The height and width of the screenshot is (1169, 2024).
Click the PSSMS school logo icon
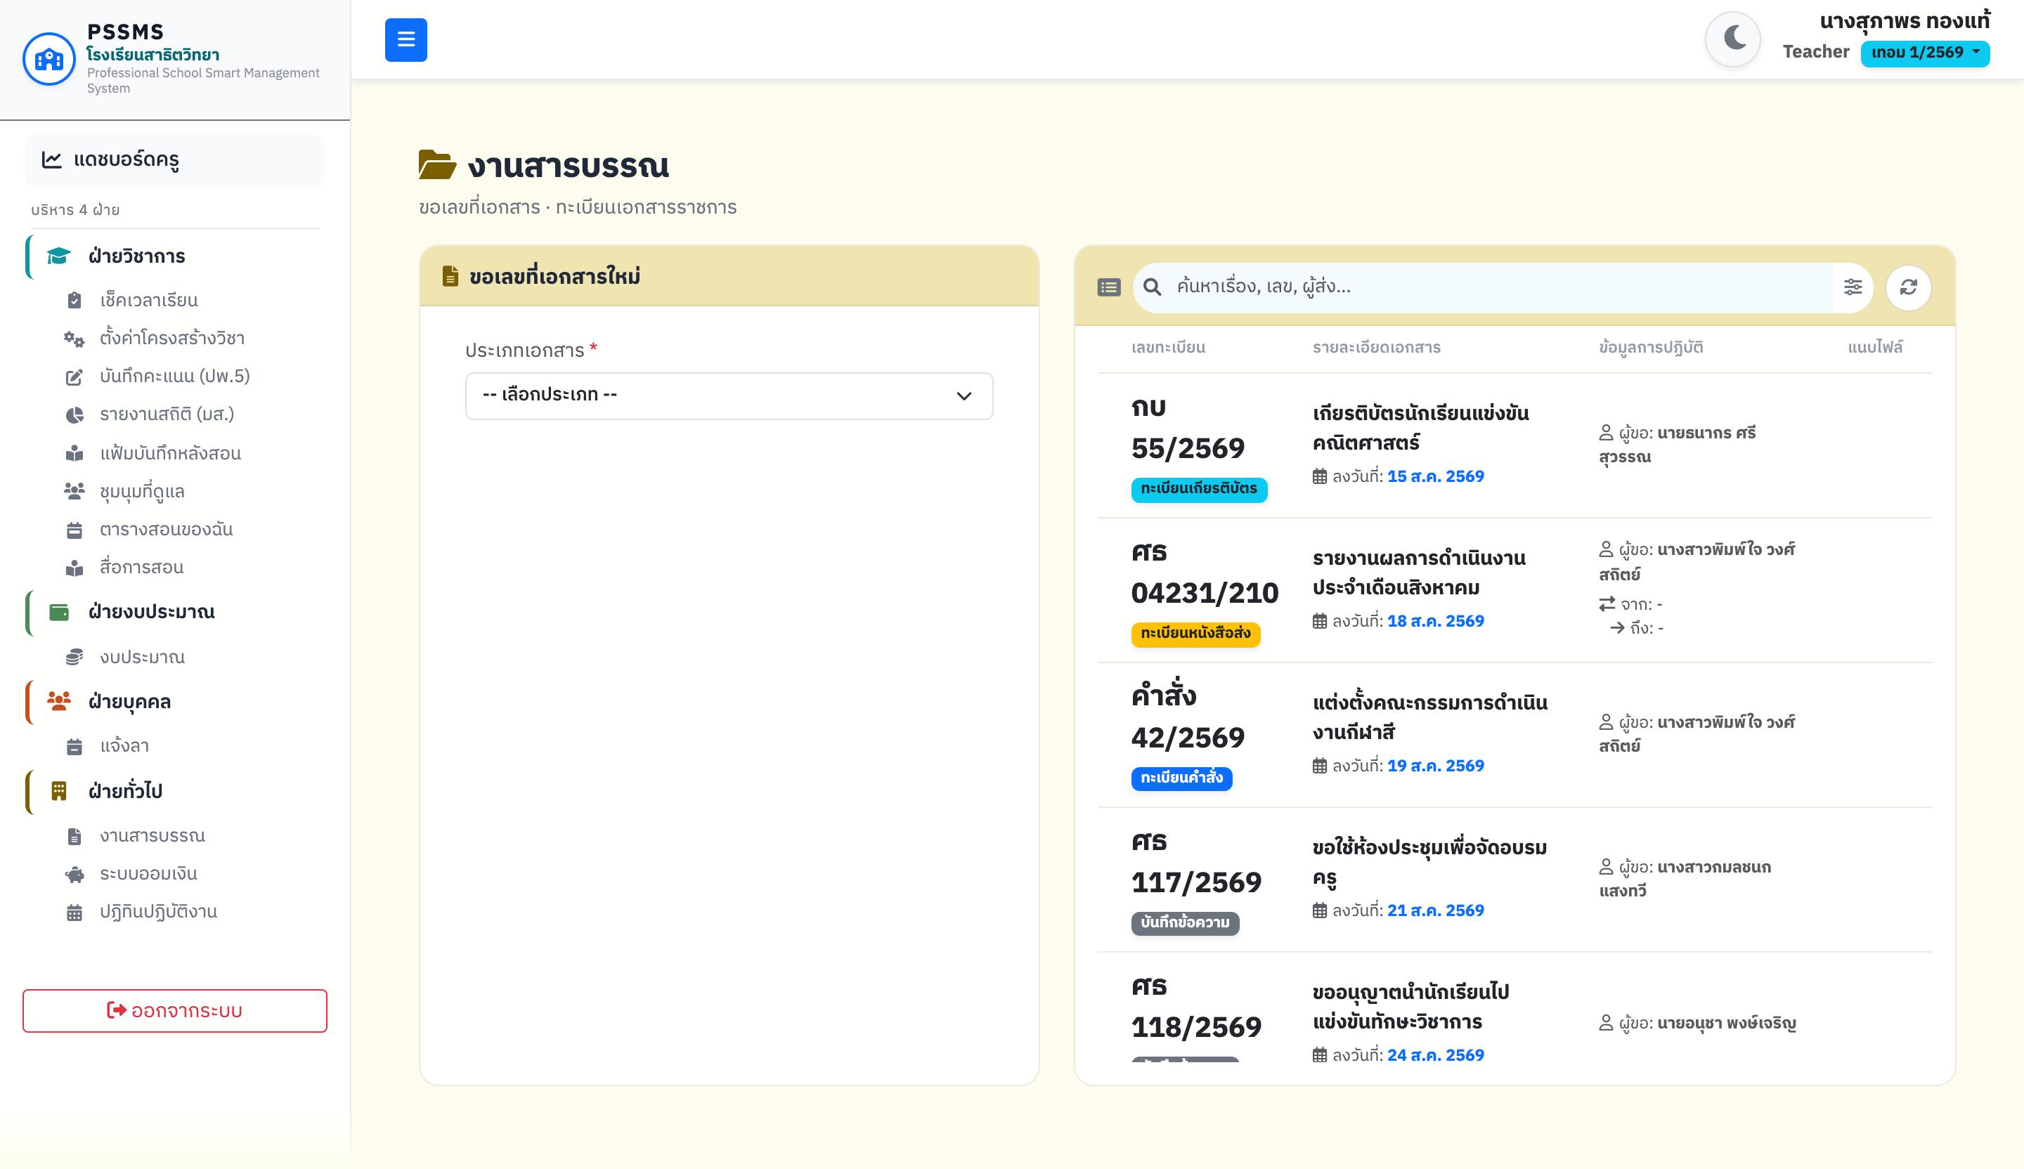pyautogui.click(x=49, y=58)
